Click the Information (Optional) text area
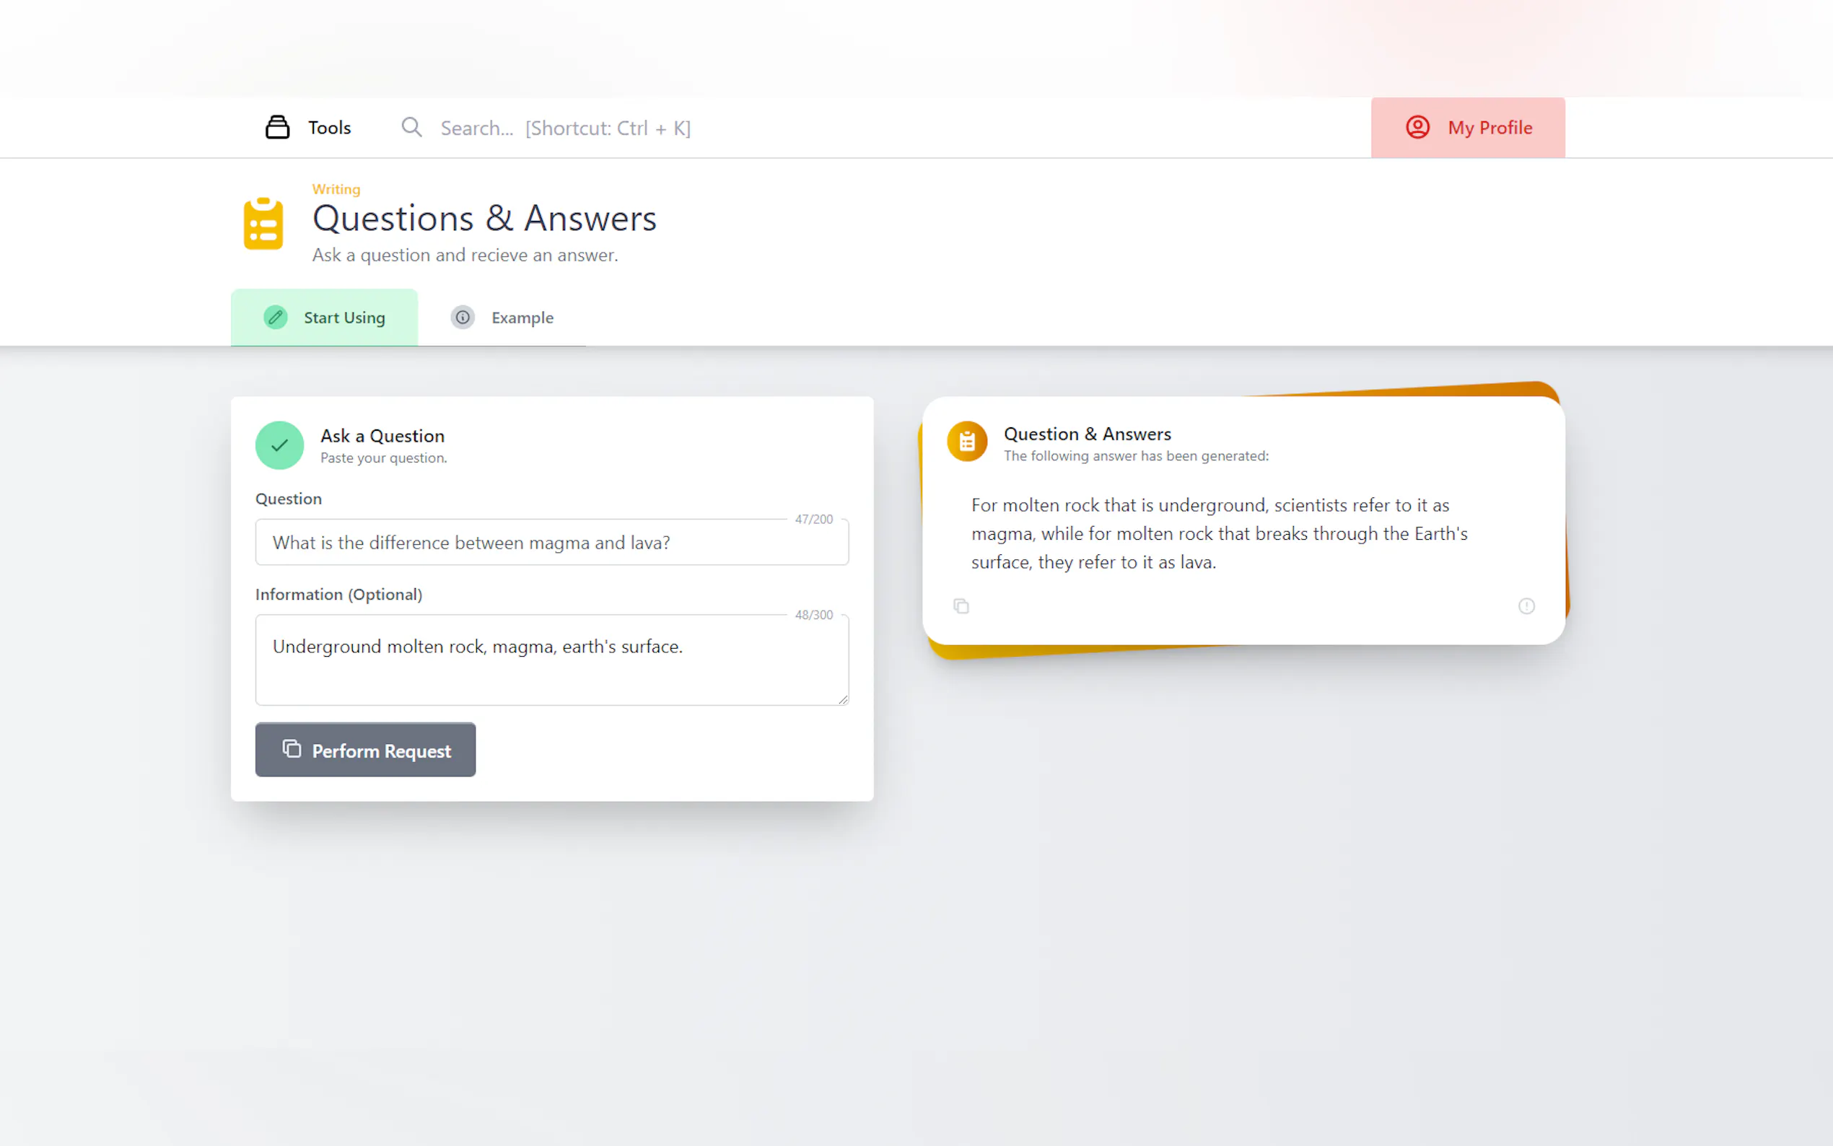This screenshot has height=1146, width=1833. [551, 660]
